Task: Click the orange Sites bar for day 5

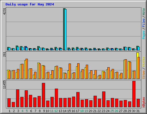Action: tap(27, 69)
